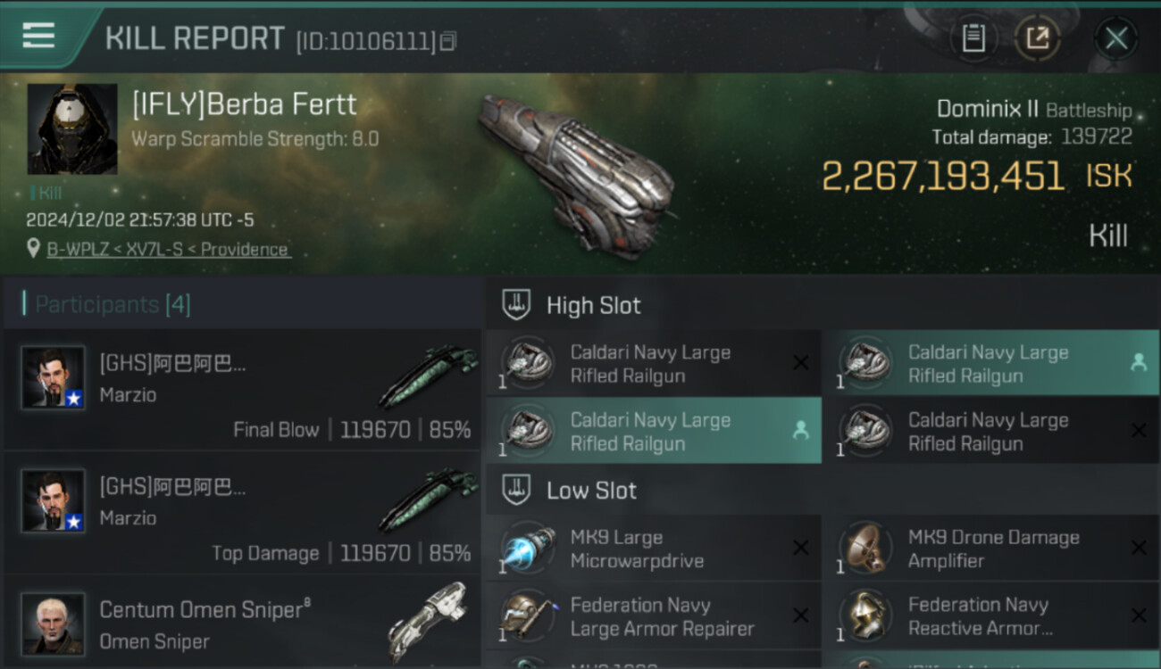Click the Low Slot section header icon

point(517,491)
